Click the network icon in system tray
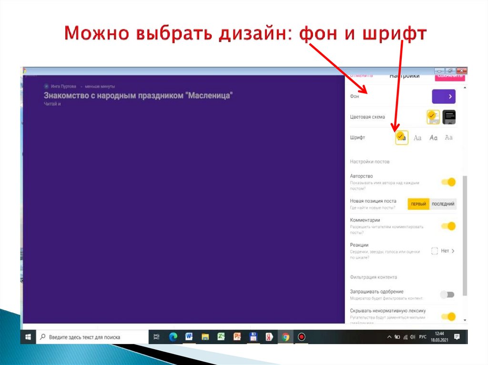This screenshot has width=488, height=365. click(406, 337)
